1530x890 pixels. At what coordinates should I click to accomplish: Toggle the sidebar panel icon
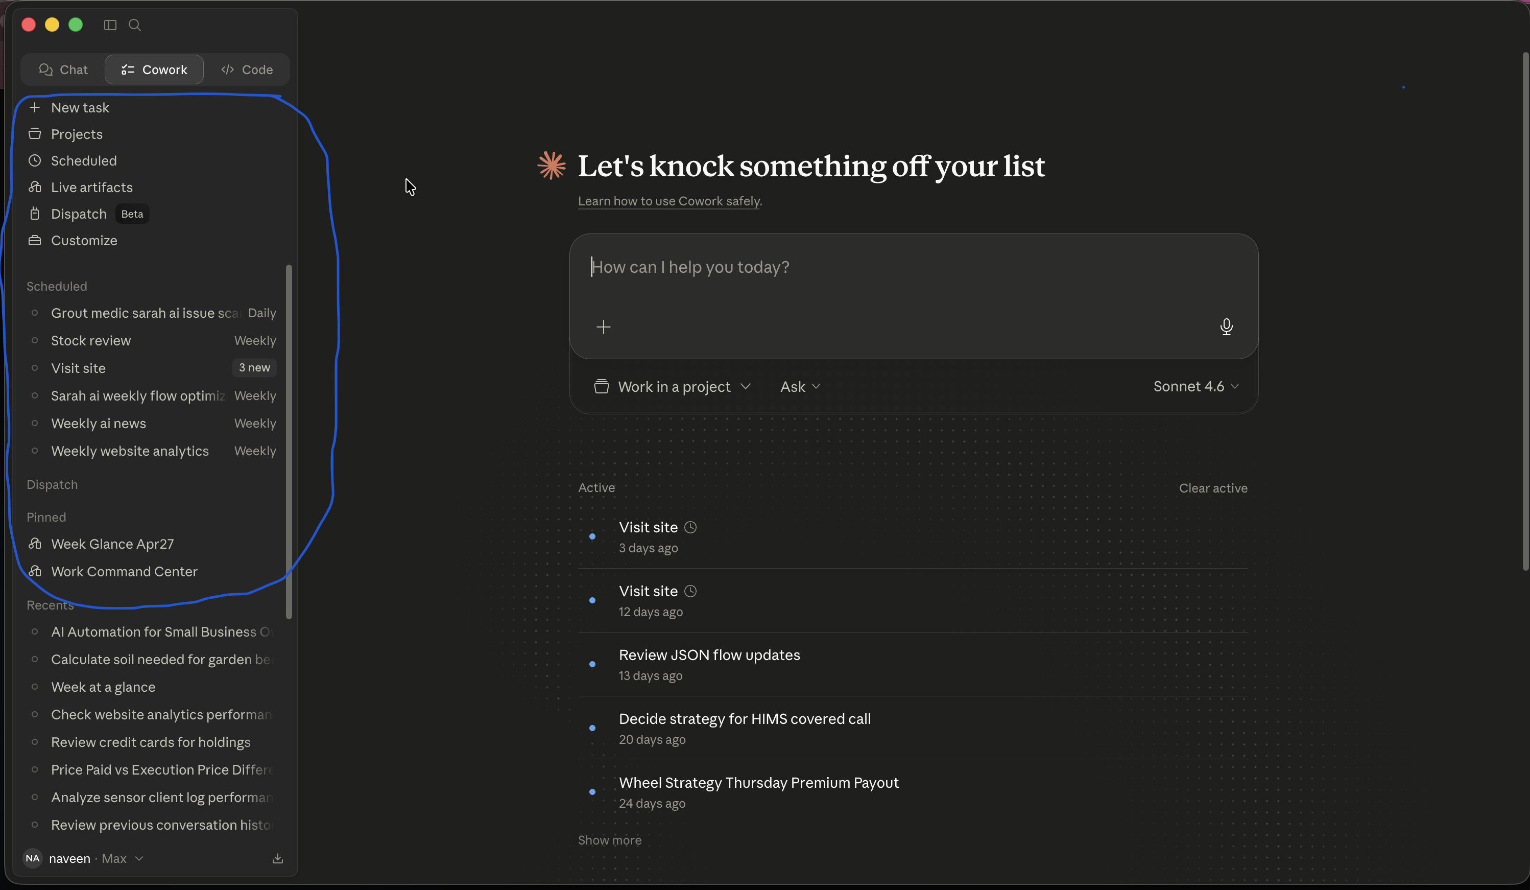tap(110, 25)
